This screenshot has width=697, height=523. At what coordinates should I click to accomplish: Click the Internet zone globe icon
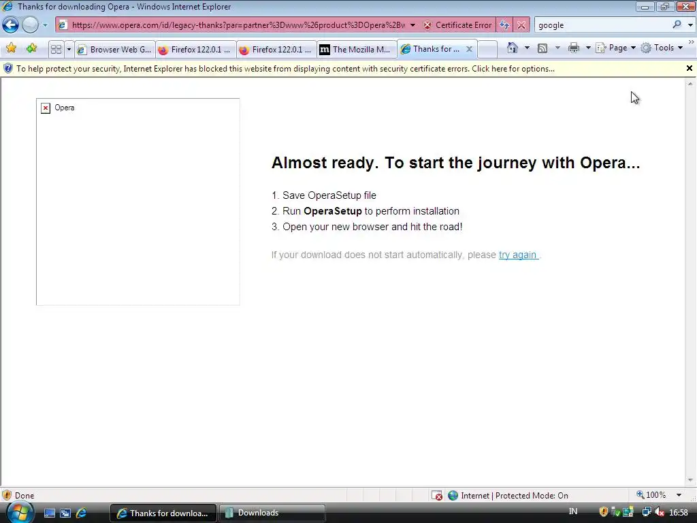coord(453,496)
